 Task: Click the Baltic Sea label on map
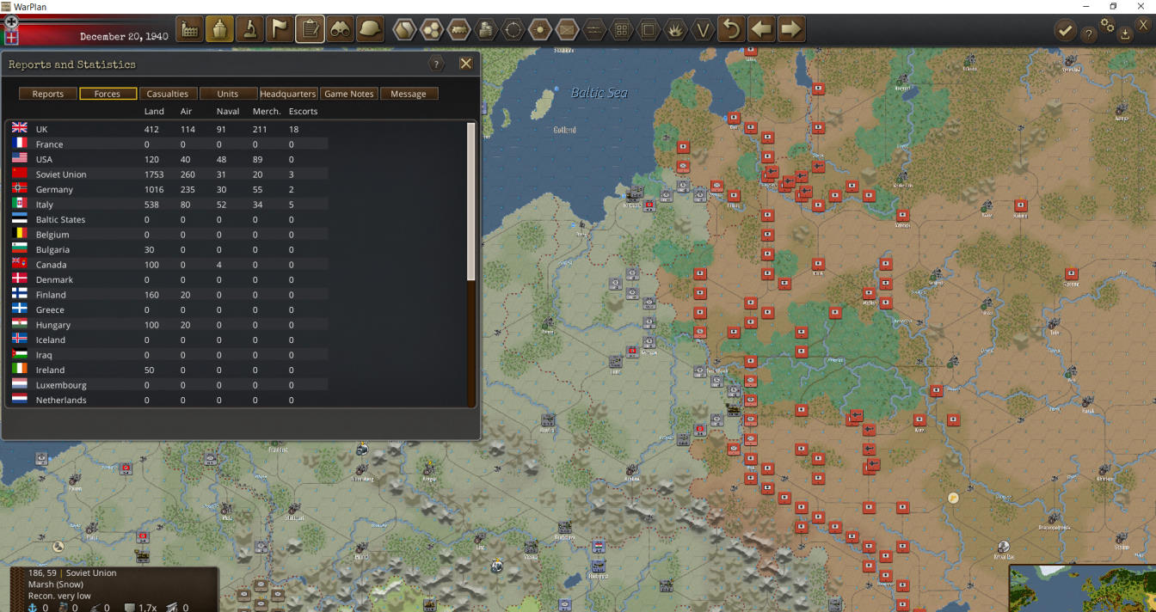coord(600,92)
